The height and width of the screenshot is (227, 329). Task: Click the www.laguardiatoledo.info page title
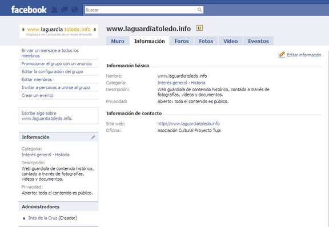tap(149, 29)
